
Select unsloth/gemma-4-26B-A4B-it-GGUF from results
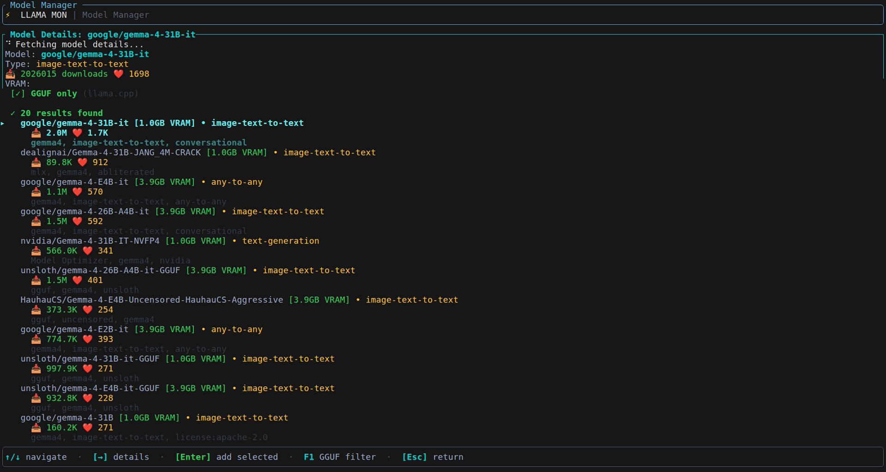(100, 271)
